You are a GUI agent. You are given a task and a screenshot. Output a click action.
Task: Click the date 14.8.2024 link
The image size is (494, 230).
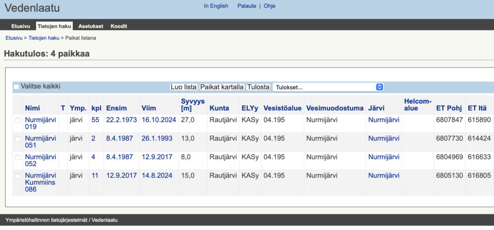click(157, 176)
